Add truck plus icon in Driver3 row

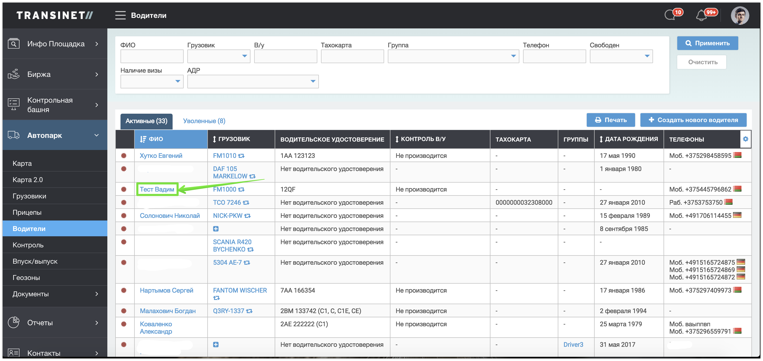(216, 344)
